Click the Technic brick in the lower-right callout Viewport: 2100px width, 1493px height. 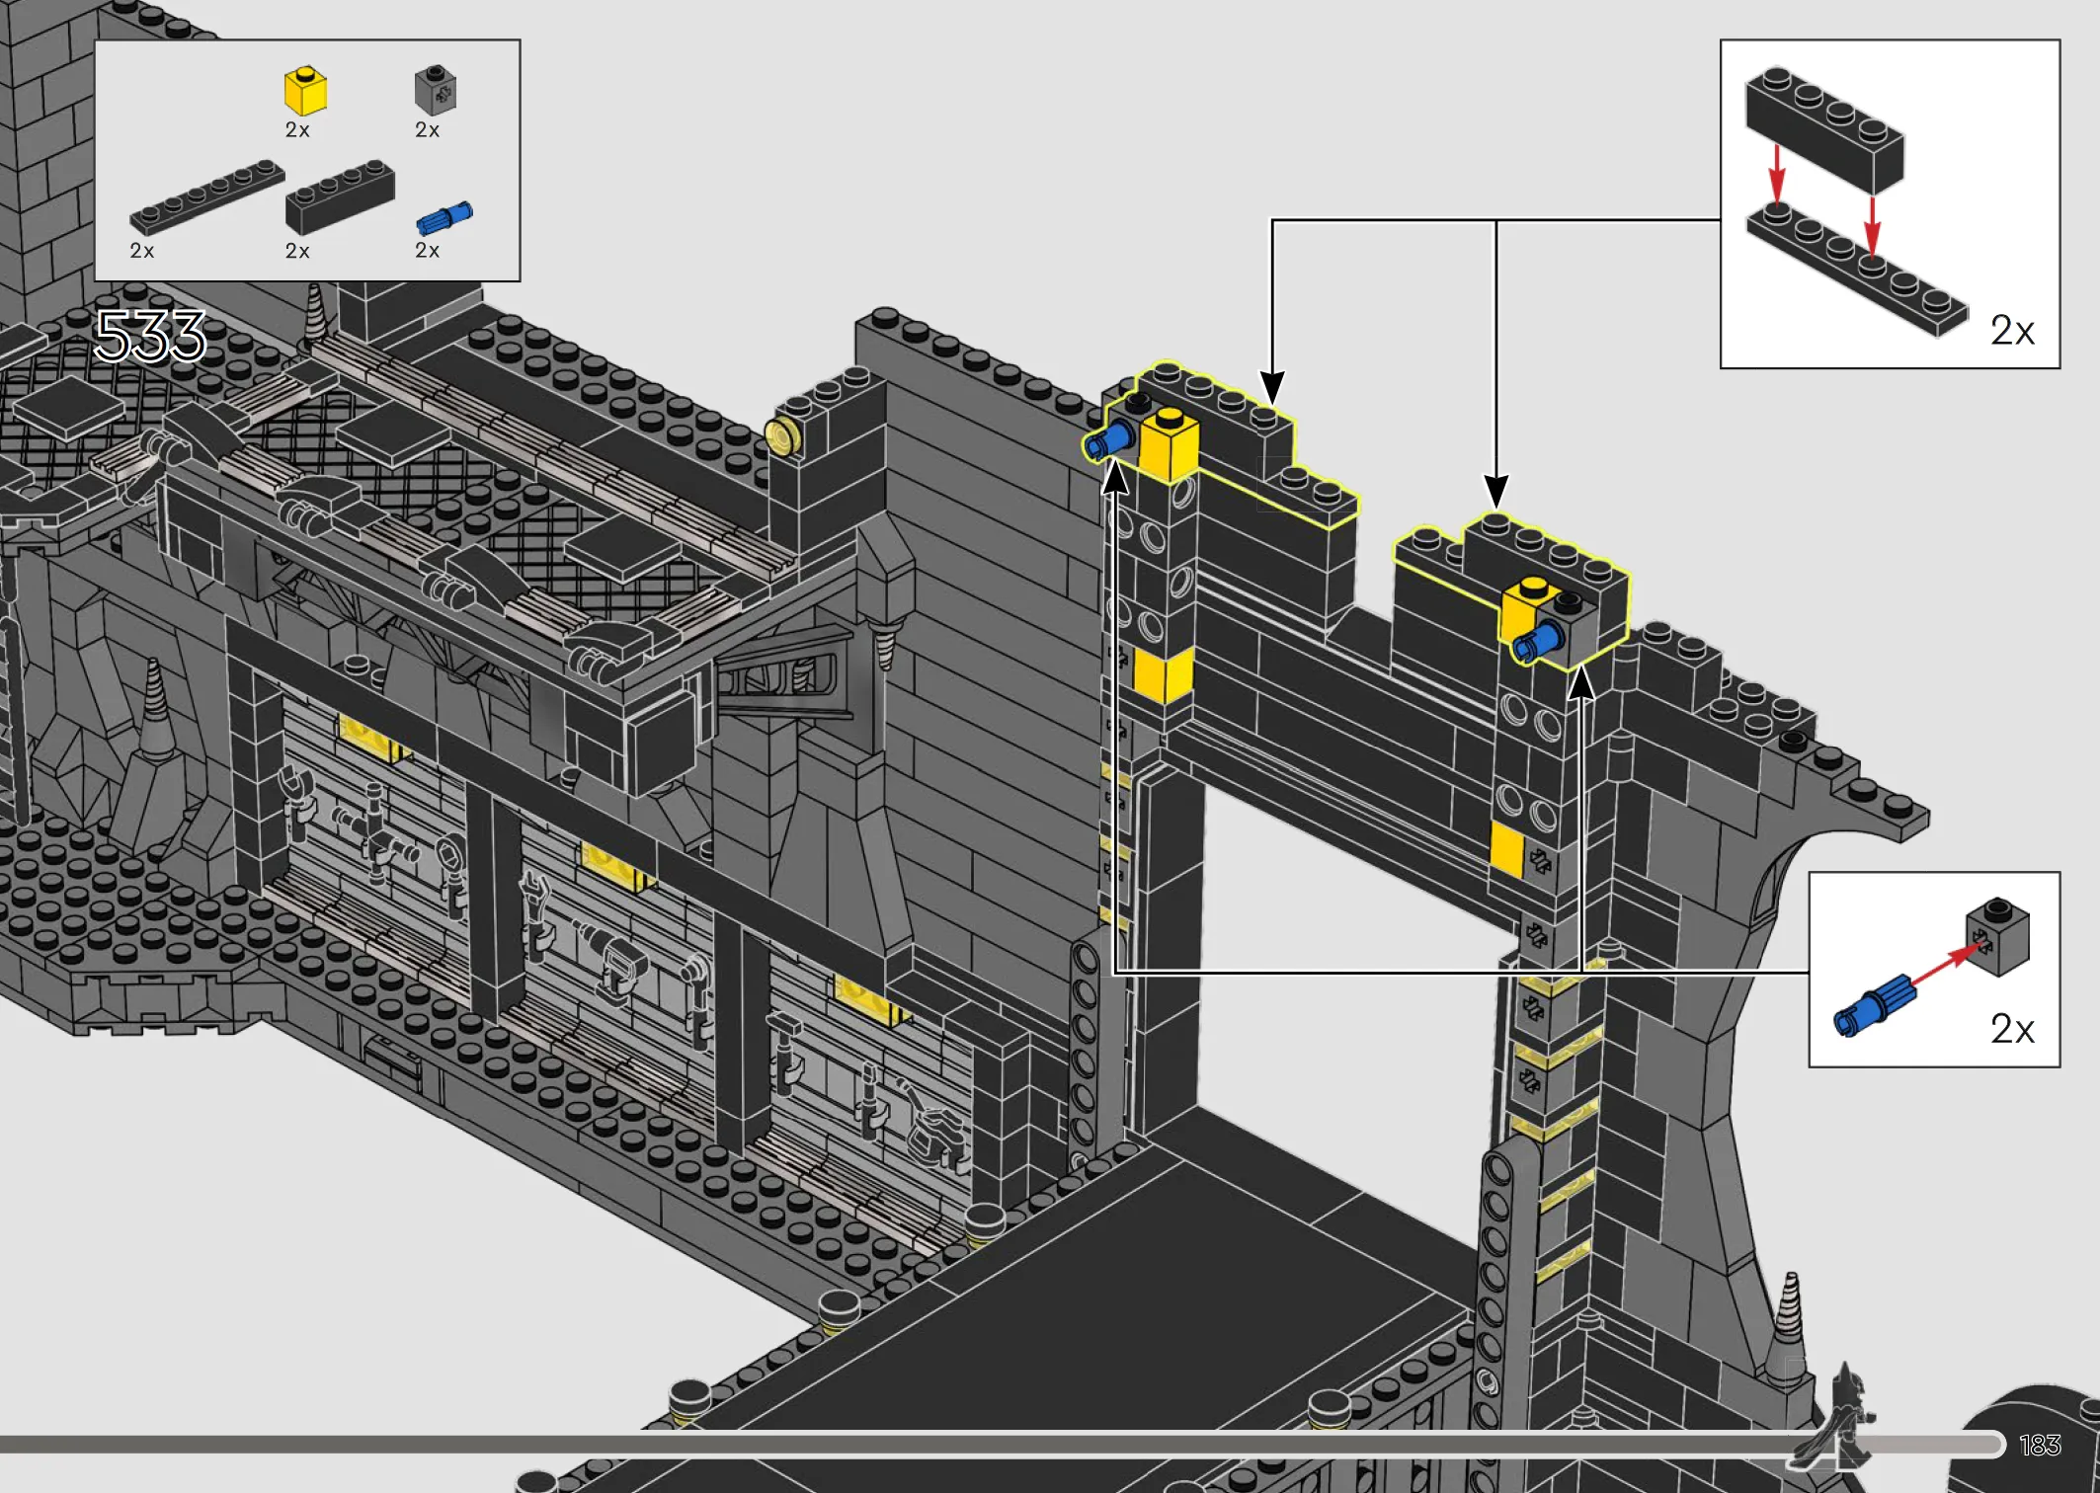click(x=1997, y=936)
